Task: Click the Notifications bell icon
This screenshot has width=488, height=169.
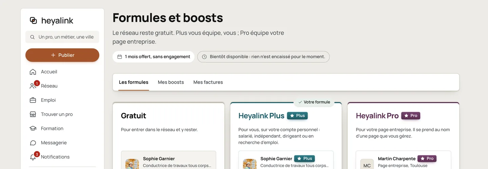Action: coord(33,157)
